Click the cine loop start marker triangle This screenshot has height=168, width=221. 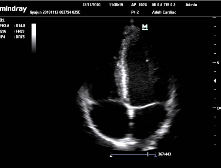coord(111,156)
